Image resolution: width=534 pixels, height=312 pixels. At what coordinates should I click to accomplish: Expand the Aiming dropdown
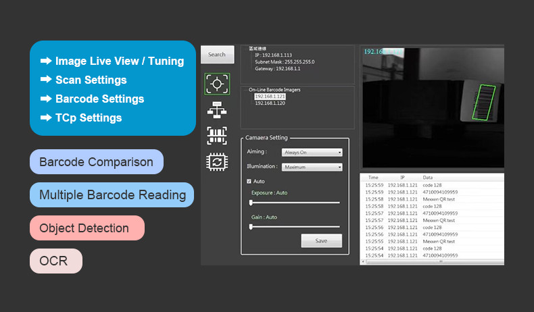312,153
